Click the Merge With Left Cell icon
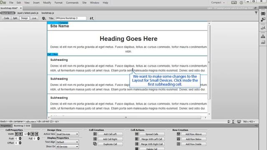This screenshot has height=150, width=267. click(x=137, y=139)
